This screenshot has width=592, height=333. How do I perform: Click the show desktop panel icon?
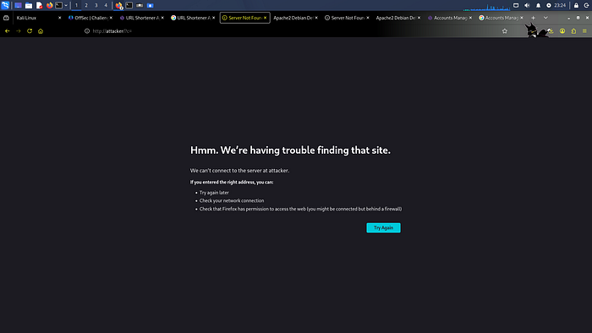point(18,5)
